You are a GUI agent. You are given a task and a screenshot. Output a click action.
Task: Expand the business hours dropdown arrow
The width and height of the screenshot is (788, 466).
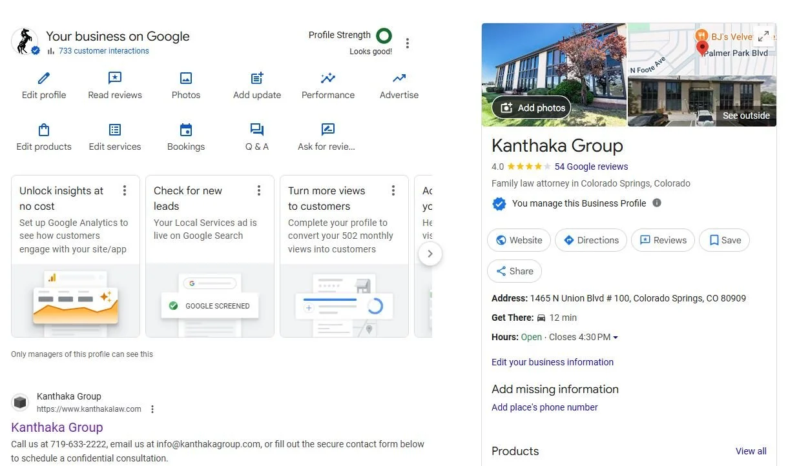point(616,338)
